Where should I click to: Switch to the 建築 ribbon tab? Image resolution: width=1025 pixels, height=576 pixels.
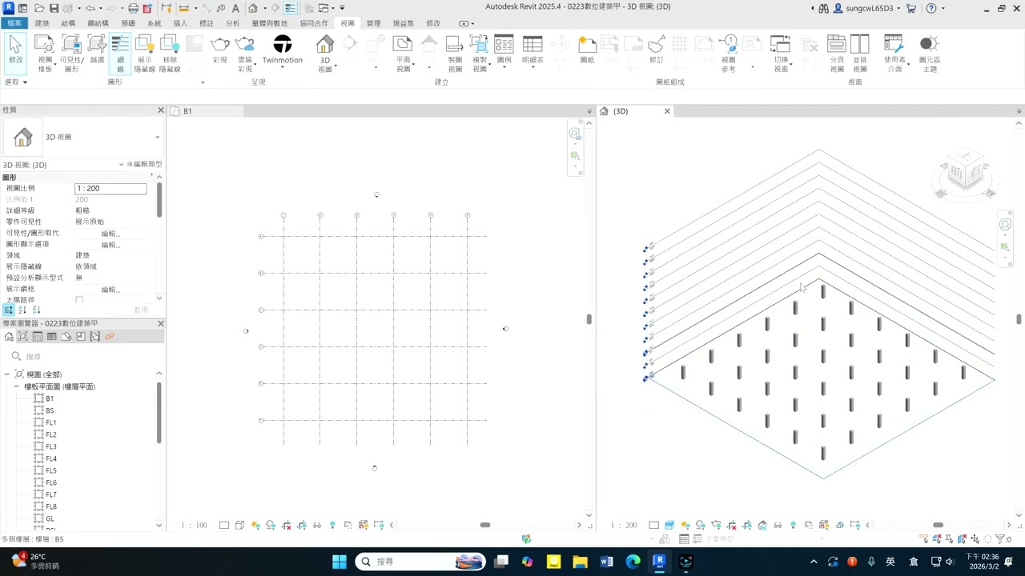[42, 23]
